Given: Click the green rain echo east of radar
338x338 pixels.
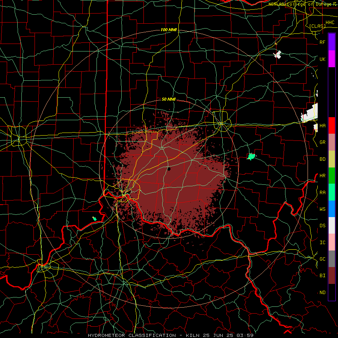Looking at the screenshot, I should (251, 156).
